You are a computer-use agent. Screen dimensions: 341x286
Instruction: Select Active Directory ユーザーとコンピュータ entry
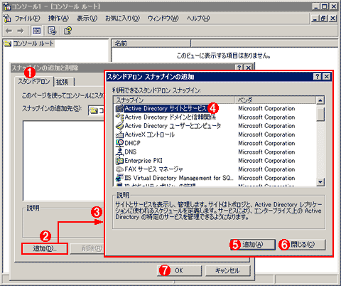tap(173, 126)
